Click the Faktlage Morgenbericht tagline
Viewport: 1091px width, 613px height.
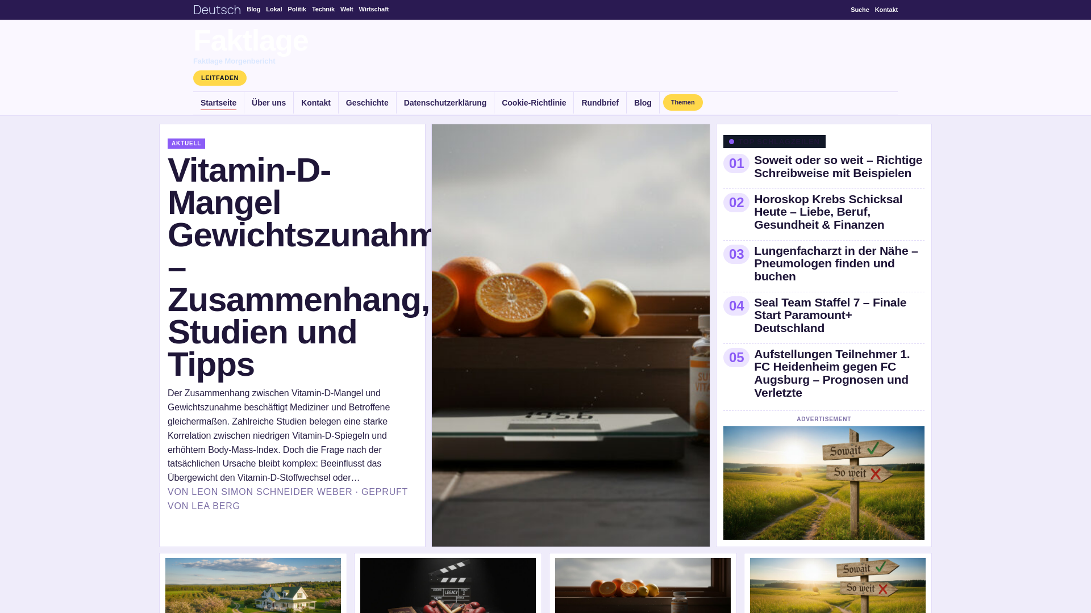[x=234, y=61]
